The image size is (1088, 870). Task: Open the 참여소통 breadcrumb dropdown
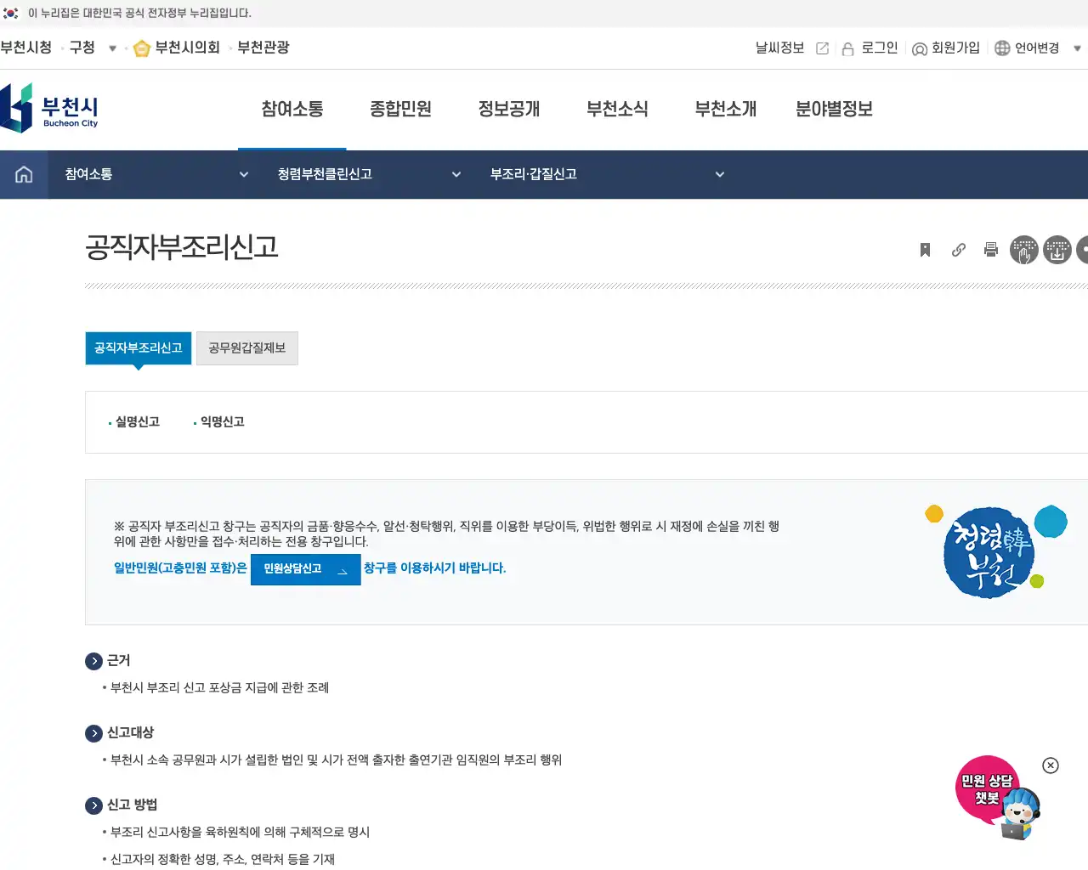(x=156, y=174)
